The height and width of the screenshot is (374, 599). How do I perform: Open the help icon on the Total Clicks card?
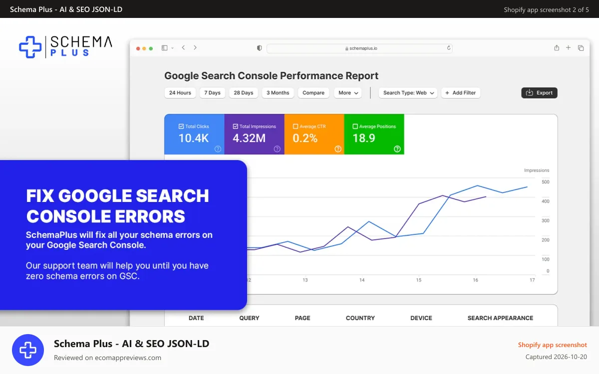click(x=218, y=149)
